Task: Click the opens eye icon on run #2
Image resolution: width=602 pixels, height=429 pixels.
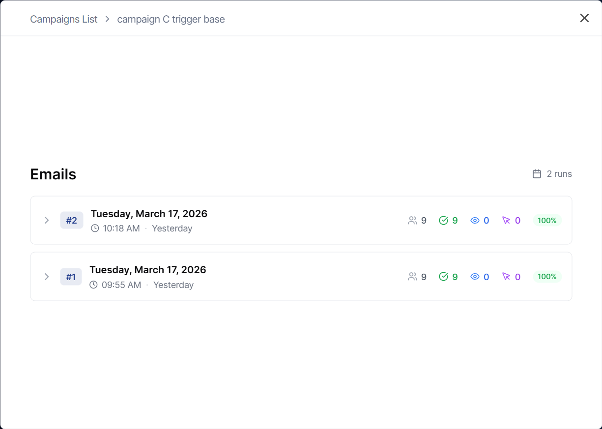Action: [474, 220]
